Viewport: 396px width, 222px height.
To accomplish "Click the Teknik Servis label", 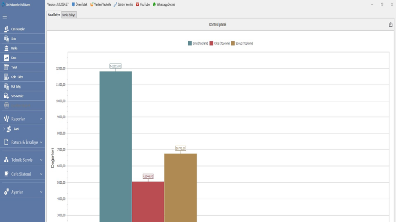I will point(22,160).
